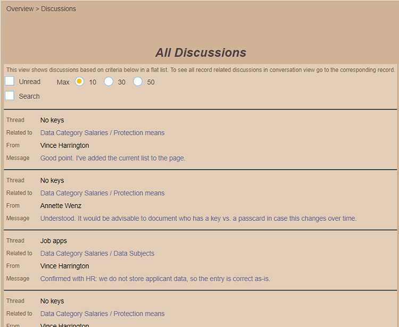Select the Max 10 radio button
The height and width of the screenshot is (327, 399).
tap(79, 81)
